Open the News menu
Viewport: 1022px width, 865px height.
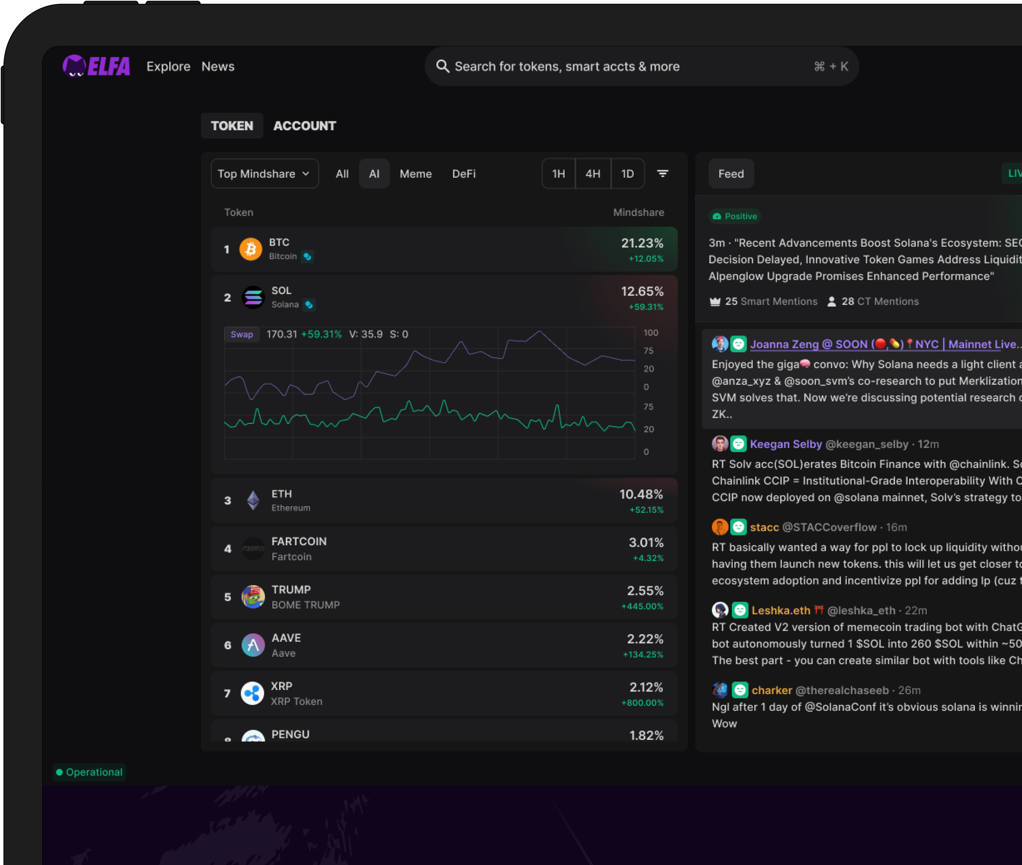tap(218, 66)
